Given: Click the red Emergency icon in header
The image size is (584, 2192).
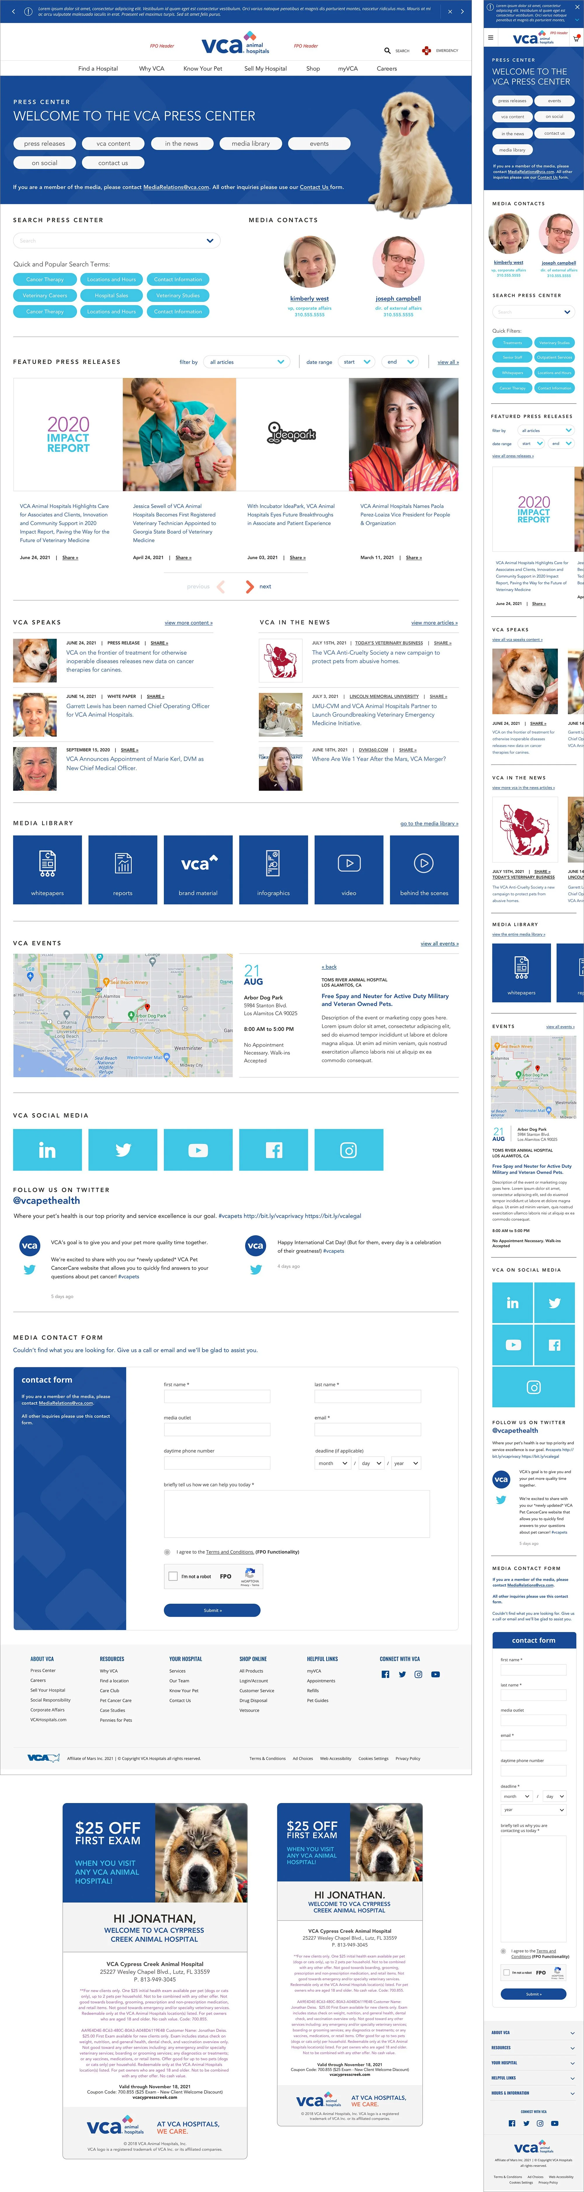Looking at the screenshot, I should click(x=427, y=51).
